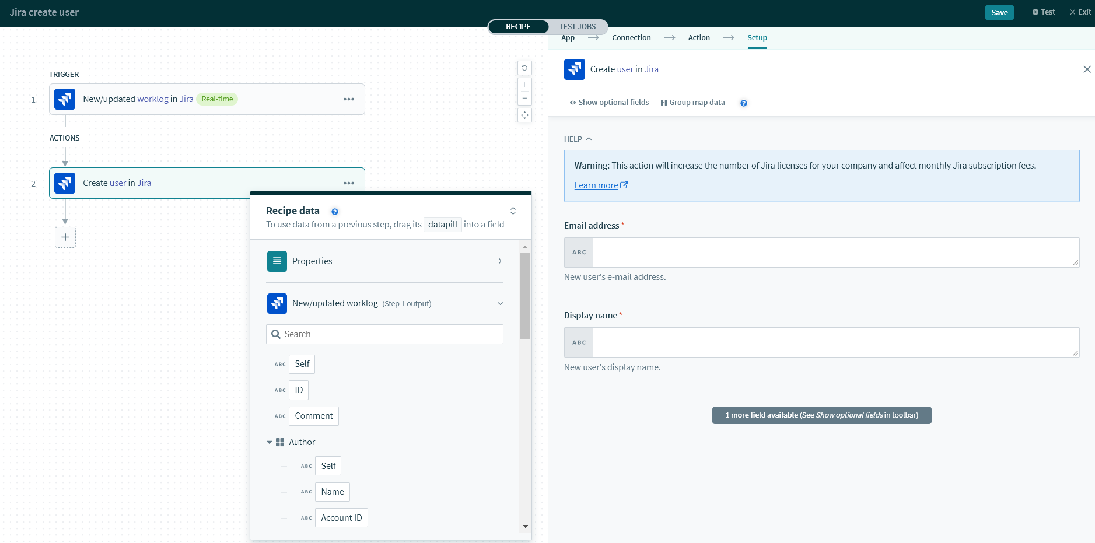1095x543 pixels.
Task: Switch to the TEST JOBS view
Action: pos(577,27)
